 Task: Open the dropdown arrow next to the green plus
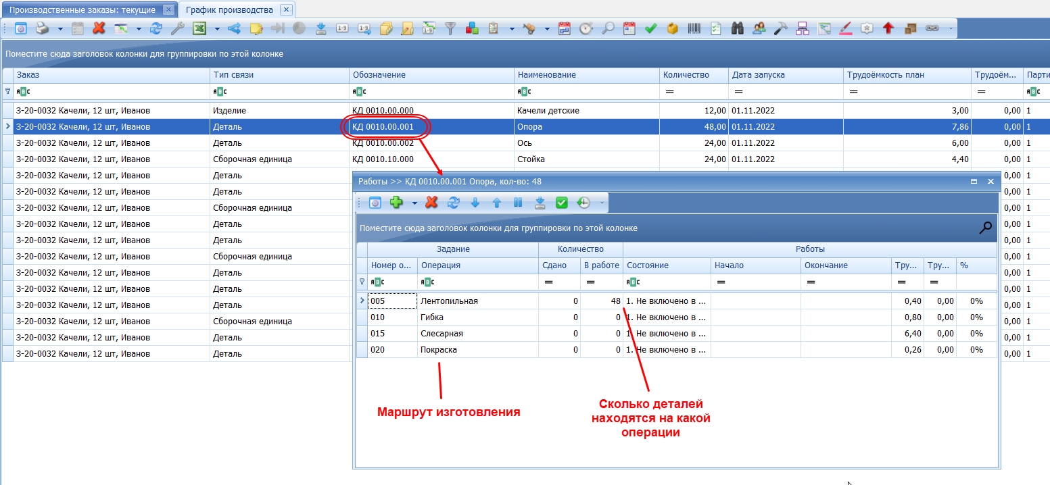(414, 202)
